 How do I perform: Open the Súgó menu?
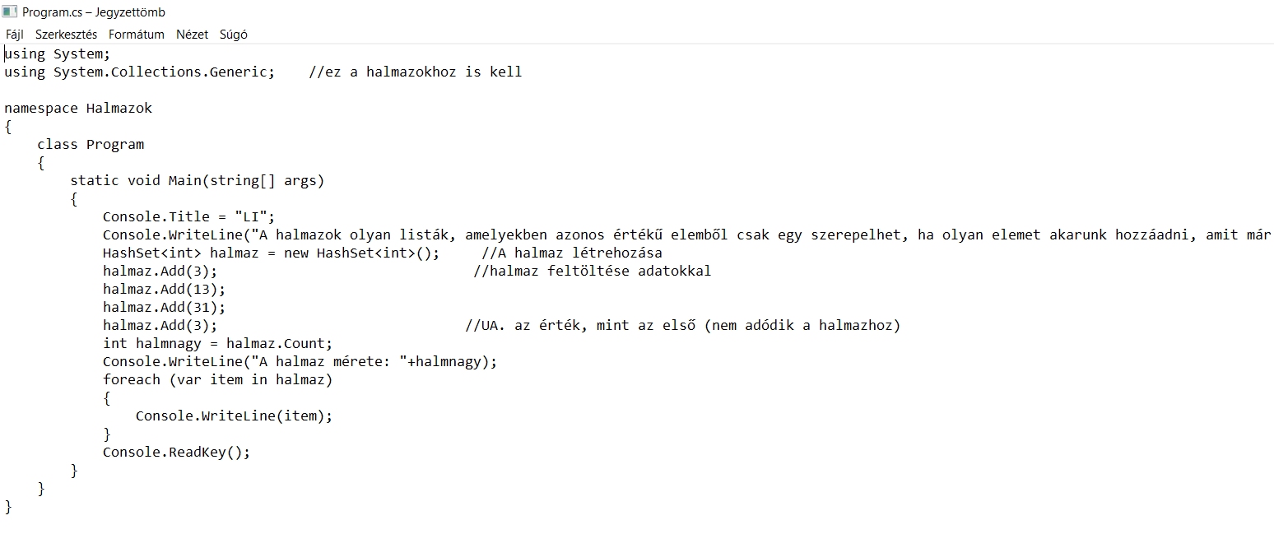233,35
